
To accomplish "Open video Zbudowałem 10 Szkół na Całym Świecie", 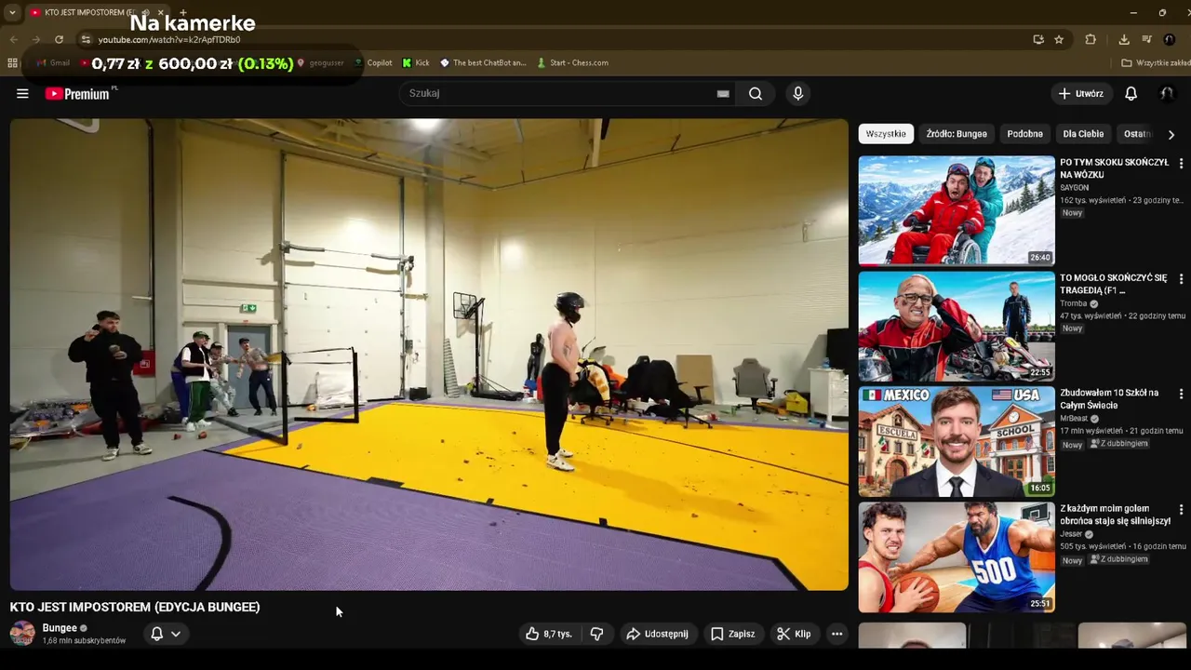I will click(x=1109, y=399).
